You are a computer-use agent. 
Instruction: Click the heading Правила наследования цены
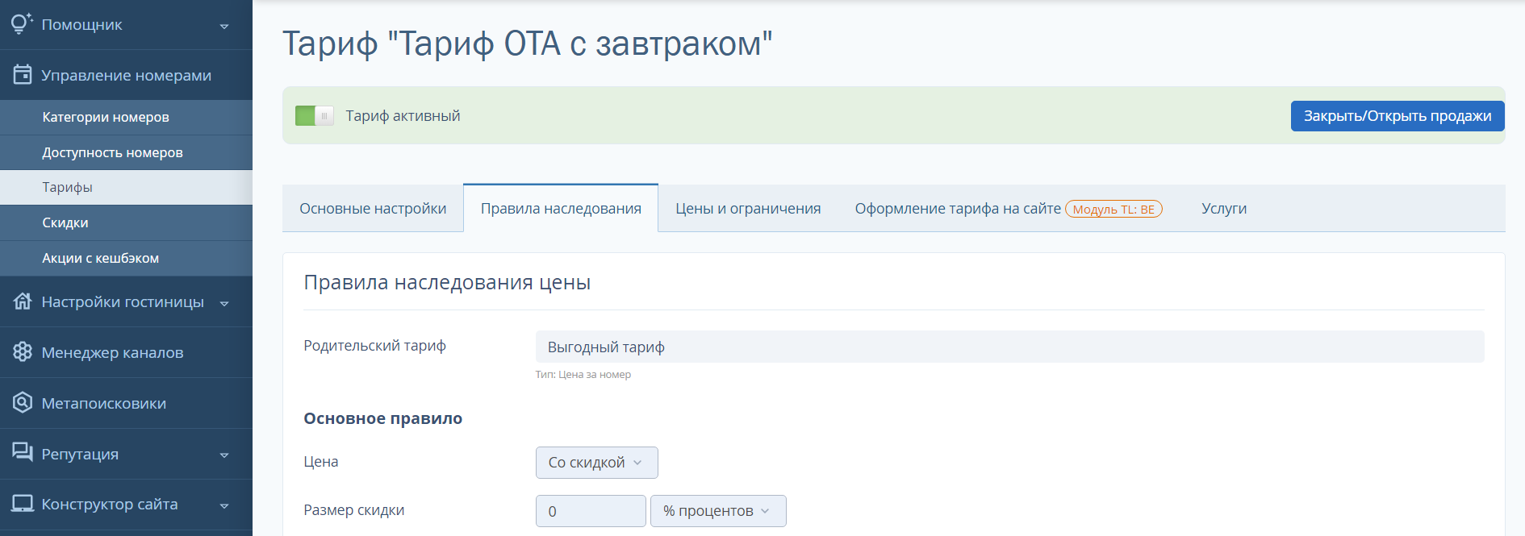tap(447, 283)
